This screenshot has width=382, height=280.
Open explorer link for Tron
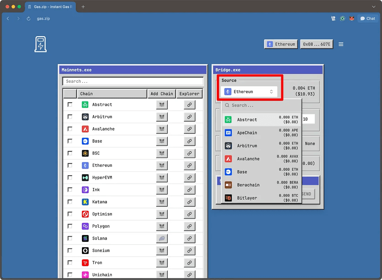190,263
